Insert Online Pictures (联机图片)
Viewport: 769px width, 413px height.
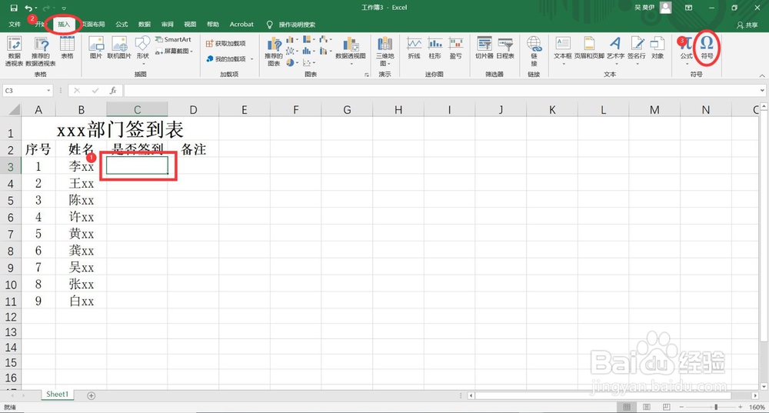point(119,48)
